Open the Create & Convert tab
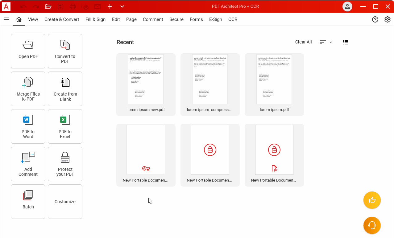The height and width of the screenshot is (238, 394). [62, 19]
